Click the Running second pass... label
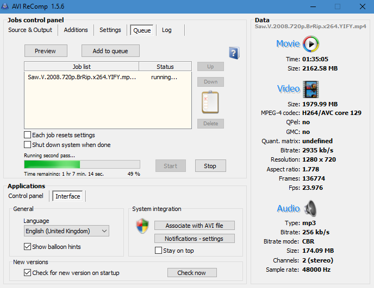The image size is (374, 288). click(49, 156)
